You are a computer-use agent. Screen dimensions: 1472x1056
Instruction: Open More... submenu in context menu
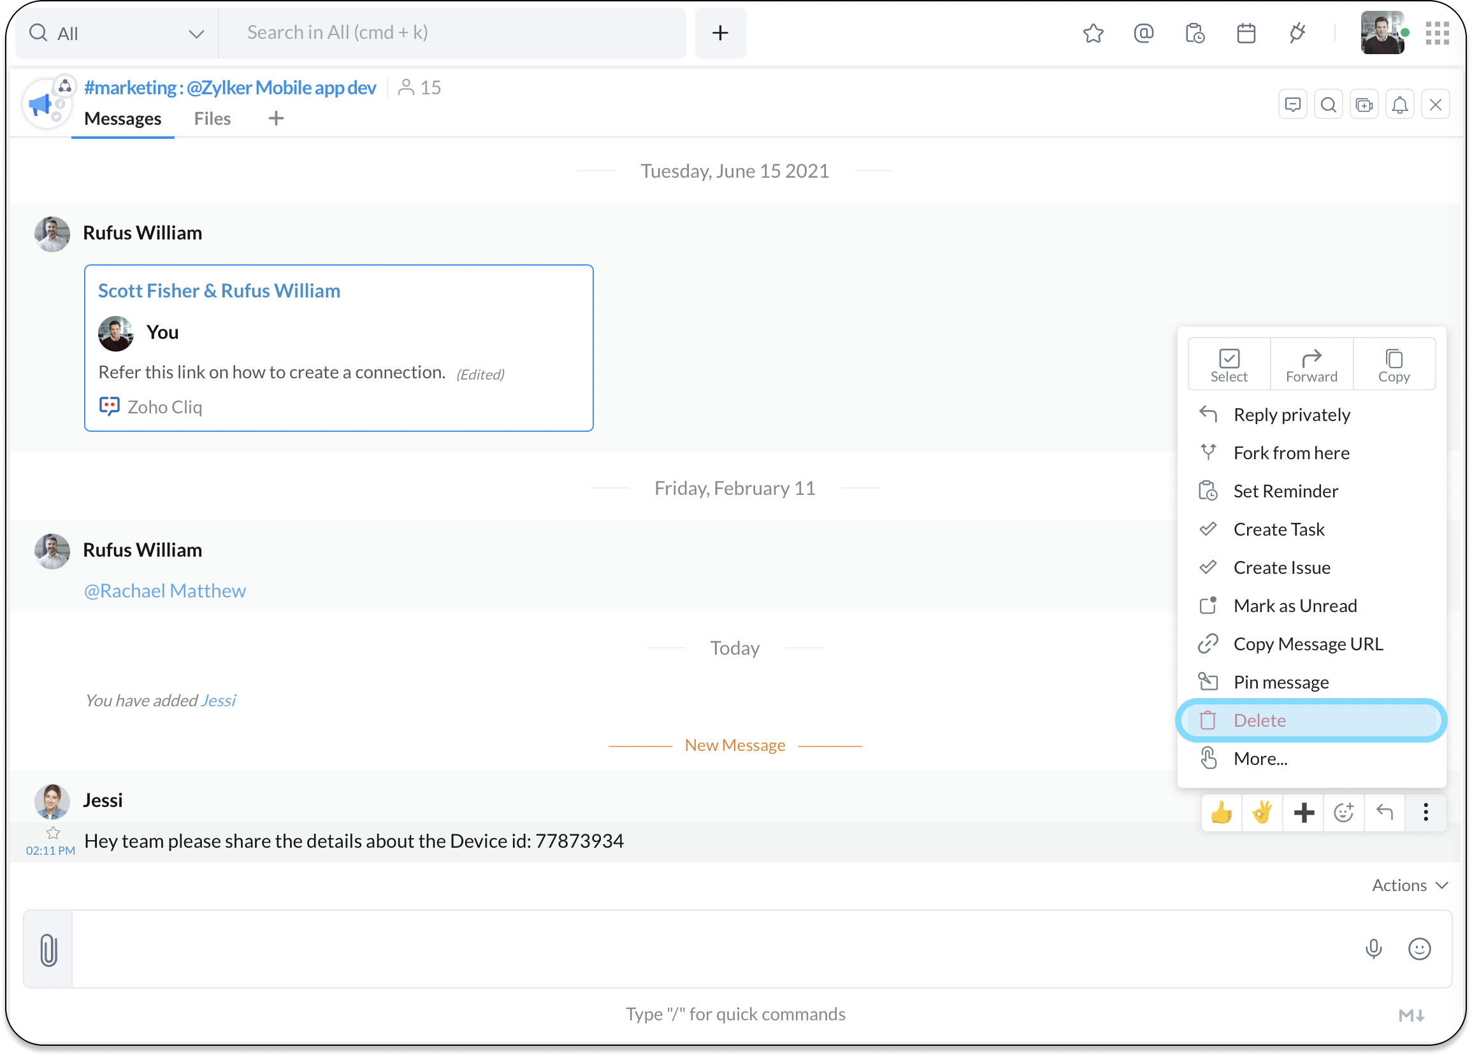coord(1260,759)
